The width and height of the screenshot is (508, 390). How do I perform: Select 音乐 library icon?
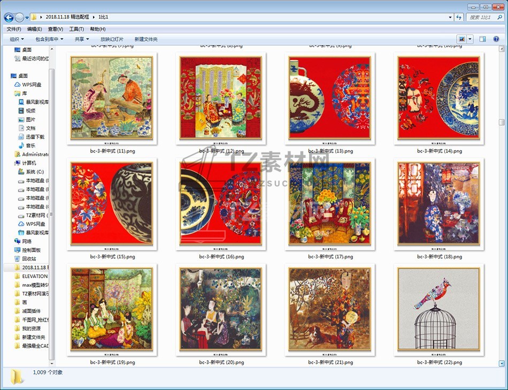pos(21,146)
